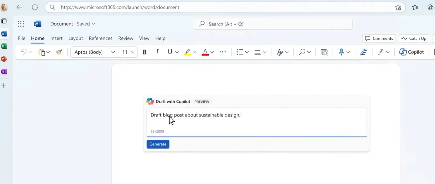Switch to the References tab
The height and width of the screenshot is (184, 435).
pyautogui.click(x=100, y=38)
